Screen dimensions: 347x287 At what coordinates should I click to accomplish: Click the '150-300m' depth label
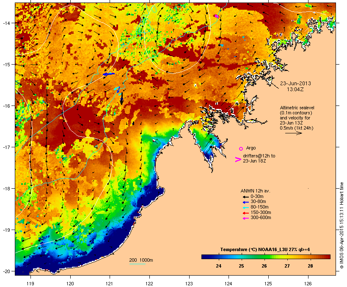(x=261, y=212)
